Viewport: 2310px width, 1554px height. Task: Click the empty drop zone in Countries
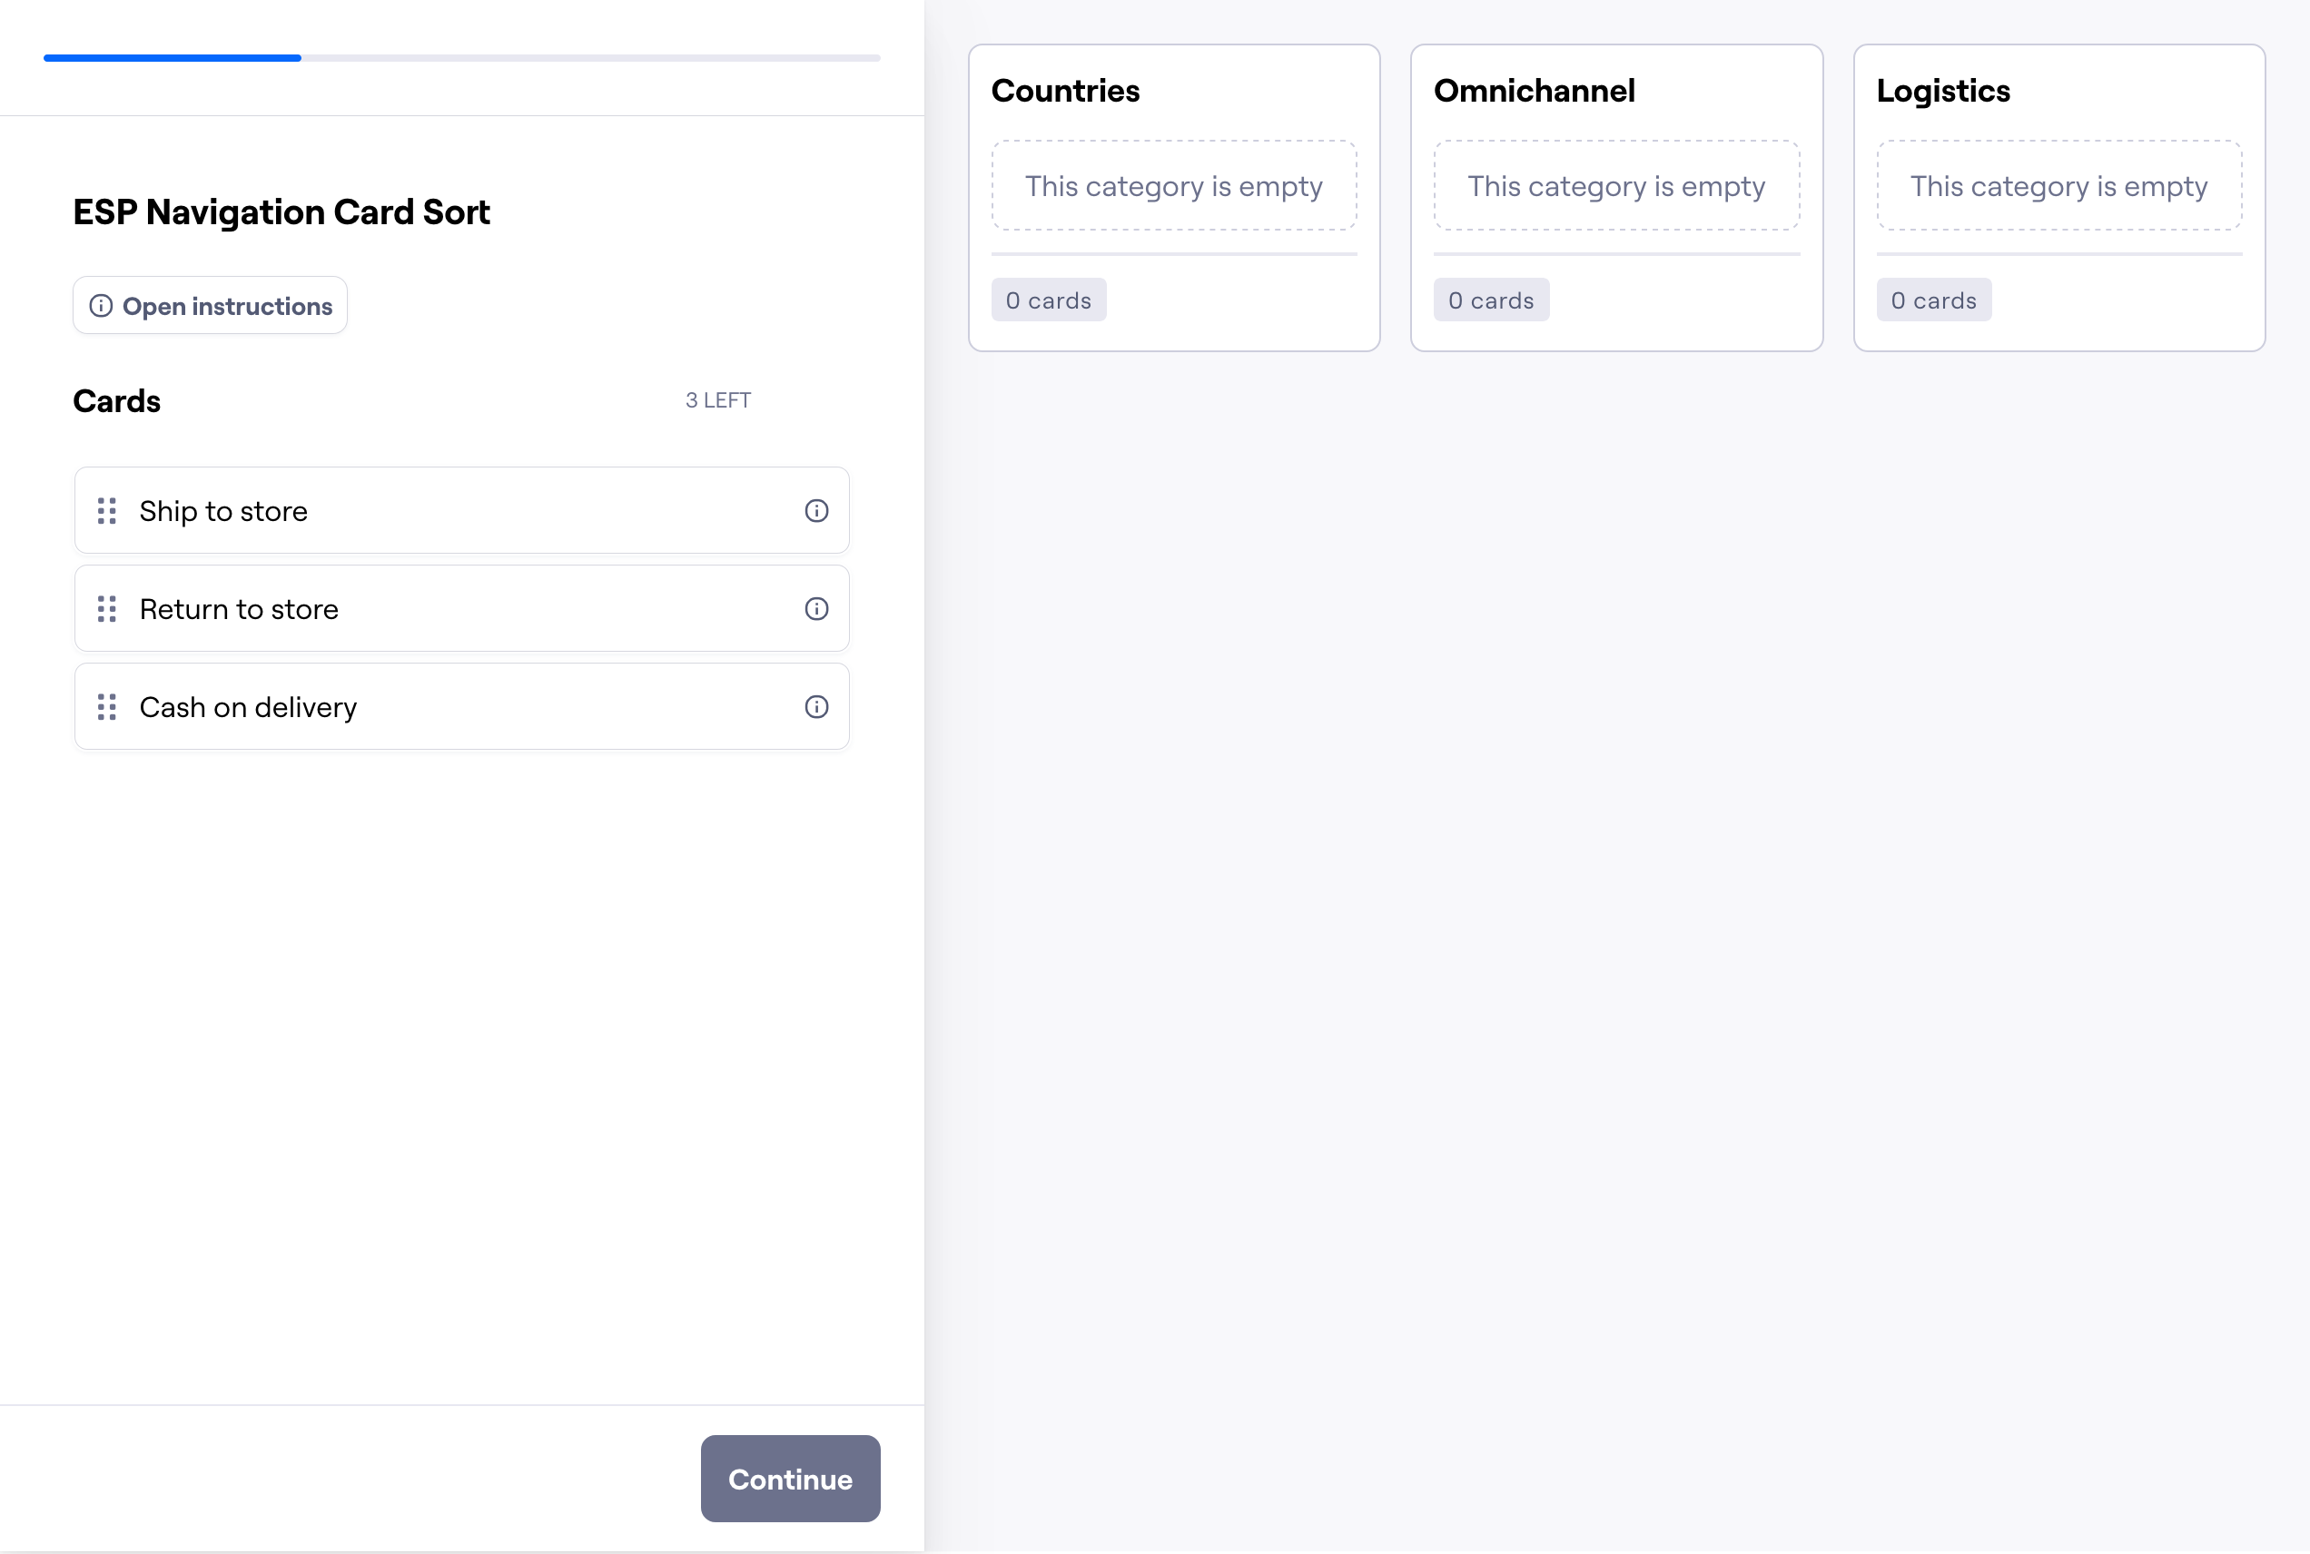[1174, 185]
